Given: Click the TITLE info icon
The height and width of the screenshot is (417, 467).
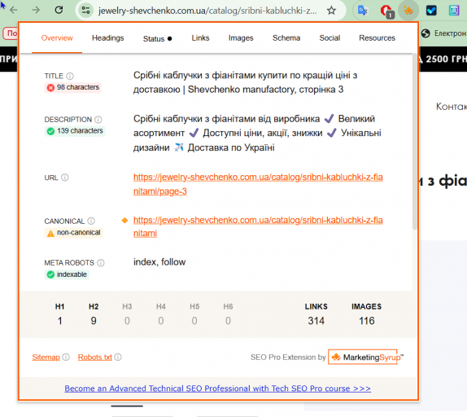Looking at the screenshot, I should [x=70, y=76].
